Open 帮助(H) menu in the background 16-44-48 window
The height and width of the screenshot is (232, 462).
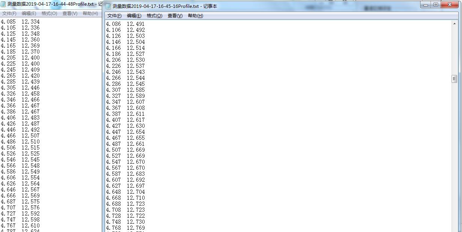[90, 13]
